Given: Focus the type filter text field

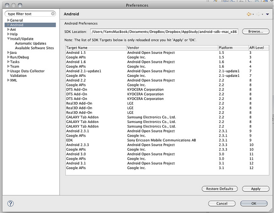Looking at the screenshot, I should coord(30,14).
